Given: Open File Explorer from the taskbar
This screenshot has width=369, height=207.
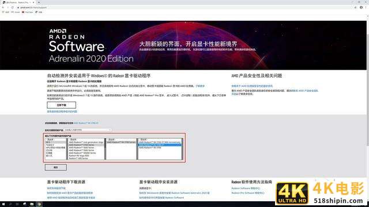Looking at the screenshot, I should pyautogui.click(x=32, y=205).
